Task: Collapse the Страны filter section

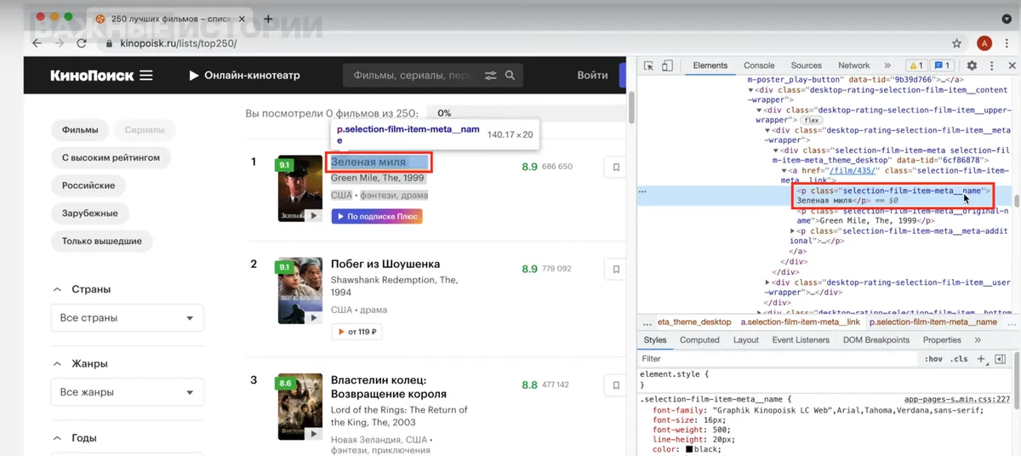Action: (x=58, y=289)
